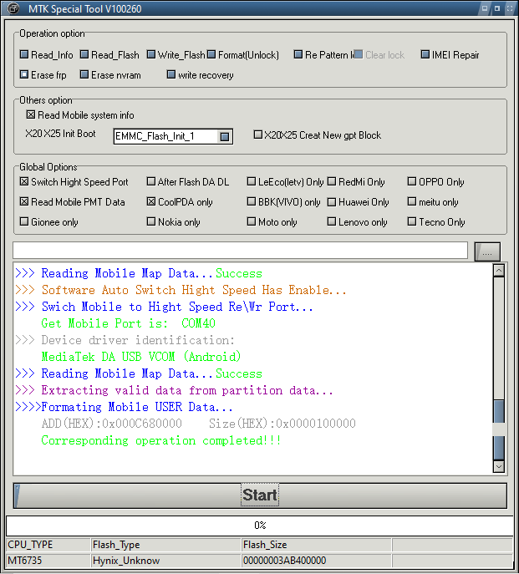Toggle Read Mobile PMT Data checkbox
The height and width of the screenshot is (574, 519).
pos(24,201)
